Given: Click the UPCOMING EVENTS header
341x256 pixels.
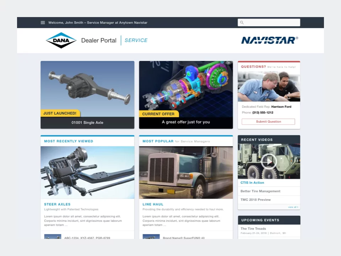Looking at the screenshot, I should (x=269, y=220).
